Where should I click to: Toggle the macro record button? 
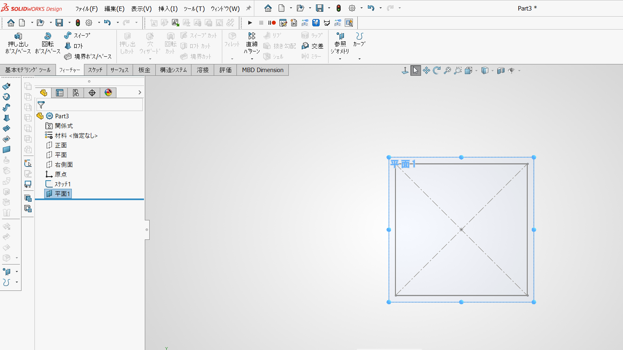(x=272, y=23)
